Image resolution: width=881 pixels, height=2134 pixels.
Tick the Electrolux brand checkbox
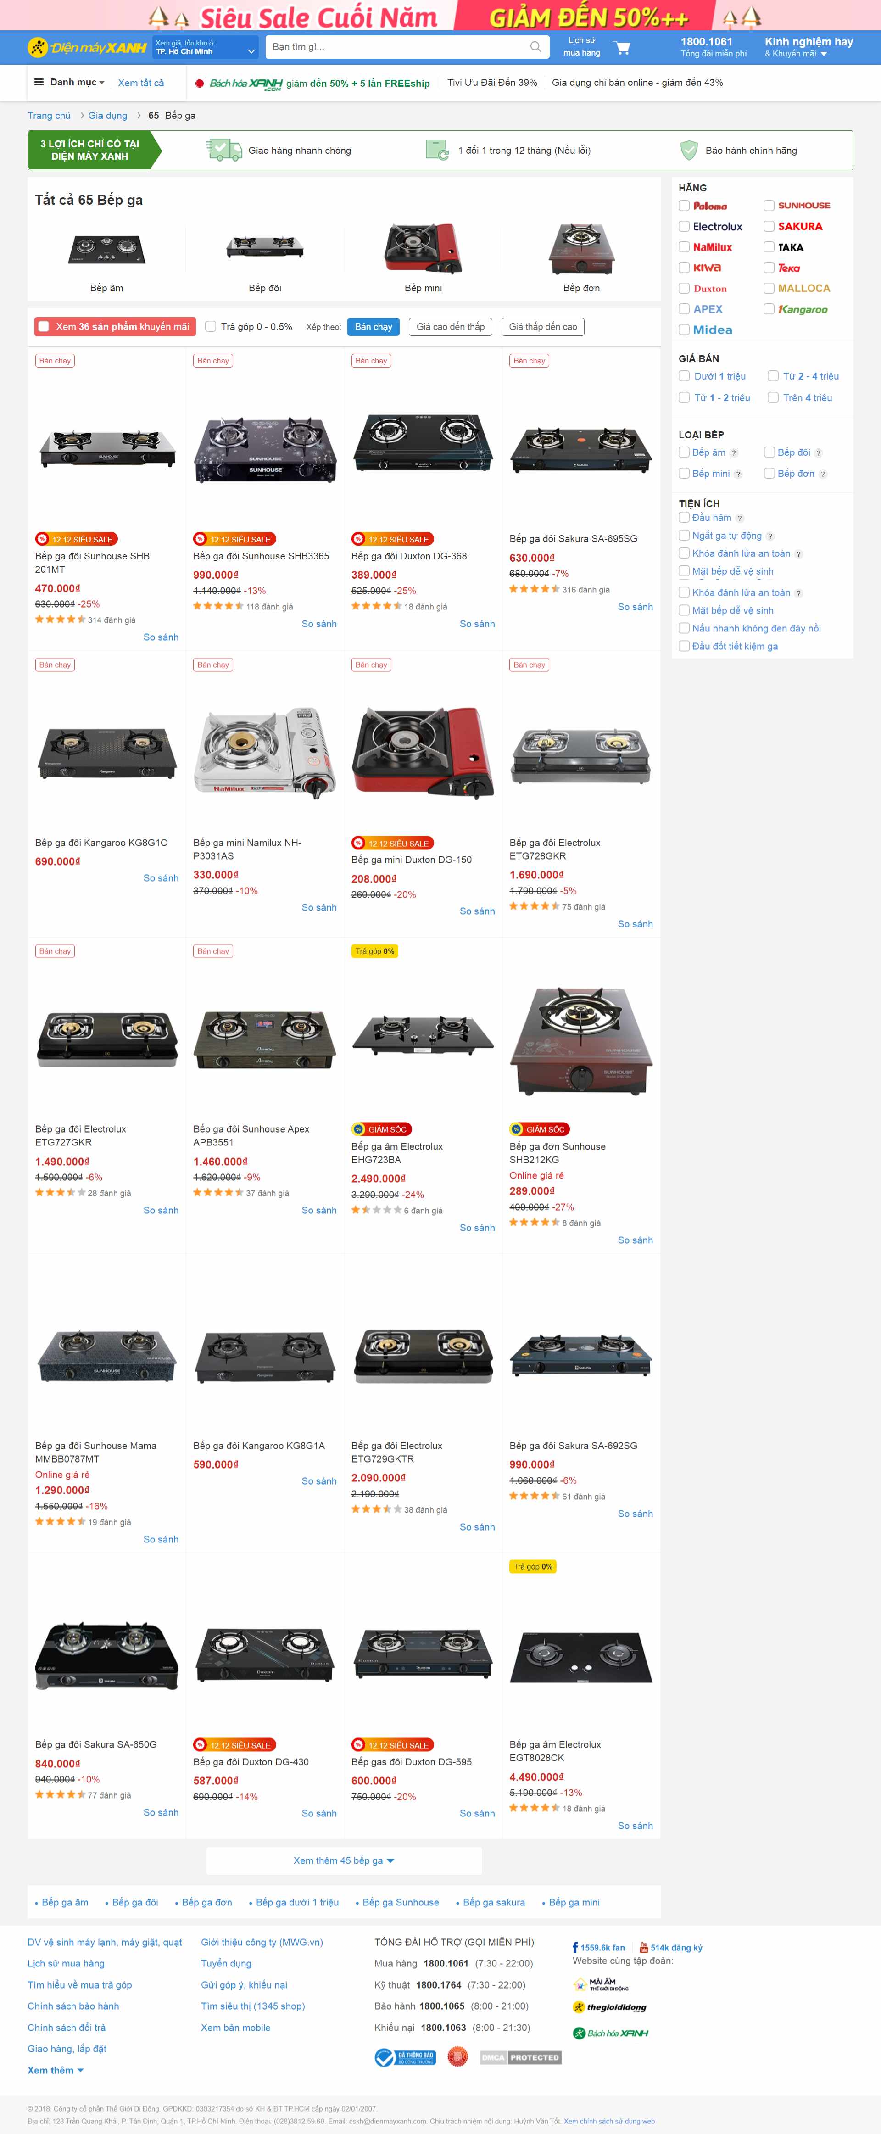(684, 226)
